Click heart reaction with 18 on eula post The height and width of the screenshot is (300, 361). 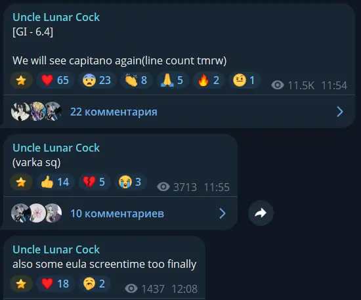pyautogui.click(x=55, y=284)
